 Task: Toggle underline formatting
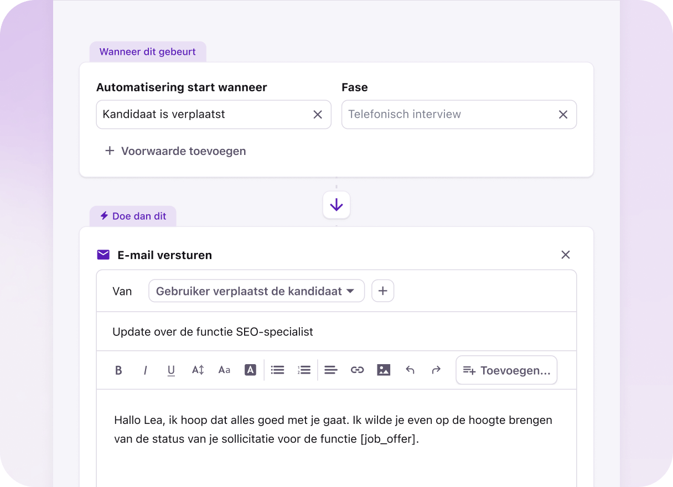coord(171,370)
